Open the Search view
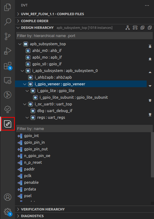Image resolution: width=154 pixels, height=219 pixels. click(7, 22)
